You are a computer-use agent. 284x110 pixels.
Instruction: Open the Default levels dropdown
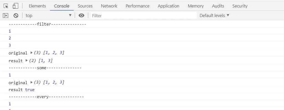[214, 16]
